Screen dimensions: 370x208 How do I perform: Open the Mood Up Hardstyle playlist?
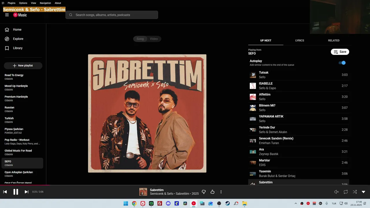pos(22,88)
